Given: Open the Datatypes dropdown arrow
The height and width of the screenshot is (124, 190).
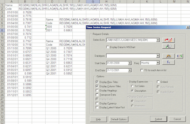Looking at the screenshot, I should pos(158,56).
